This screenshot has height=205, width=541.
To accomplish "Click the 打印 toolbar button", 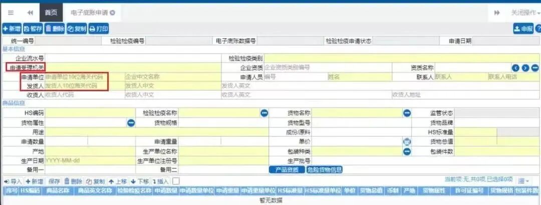I will click(99, 29).
